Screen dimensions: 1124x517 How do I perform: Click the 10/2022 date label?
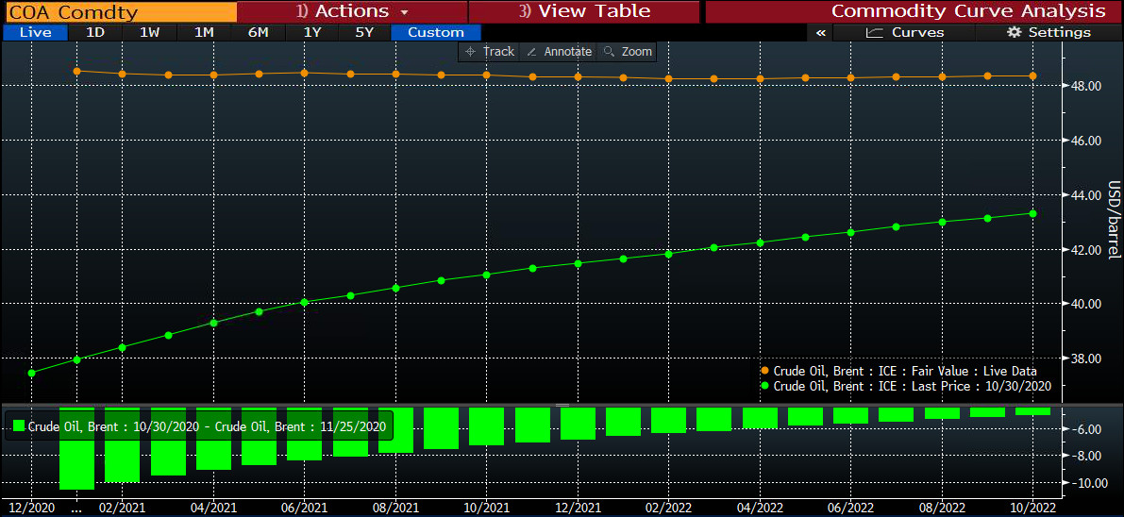1033,508
